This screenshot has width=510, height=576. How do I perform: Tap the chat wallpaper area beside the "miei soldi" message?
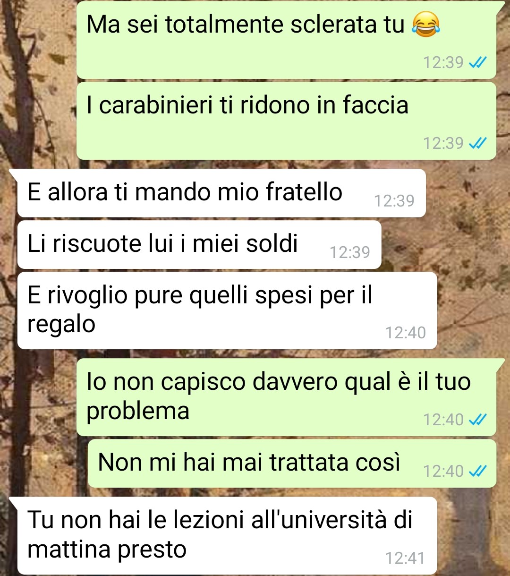tap(444, 245)
